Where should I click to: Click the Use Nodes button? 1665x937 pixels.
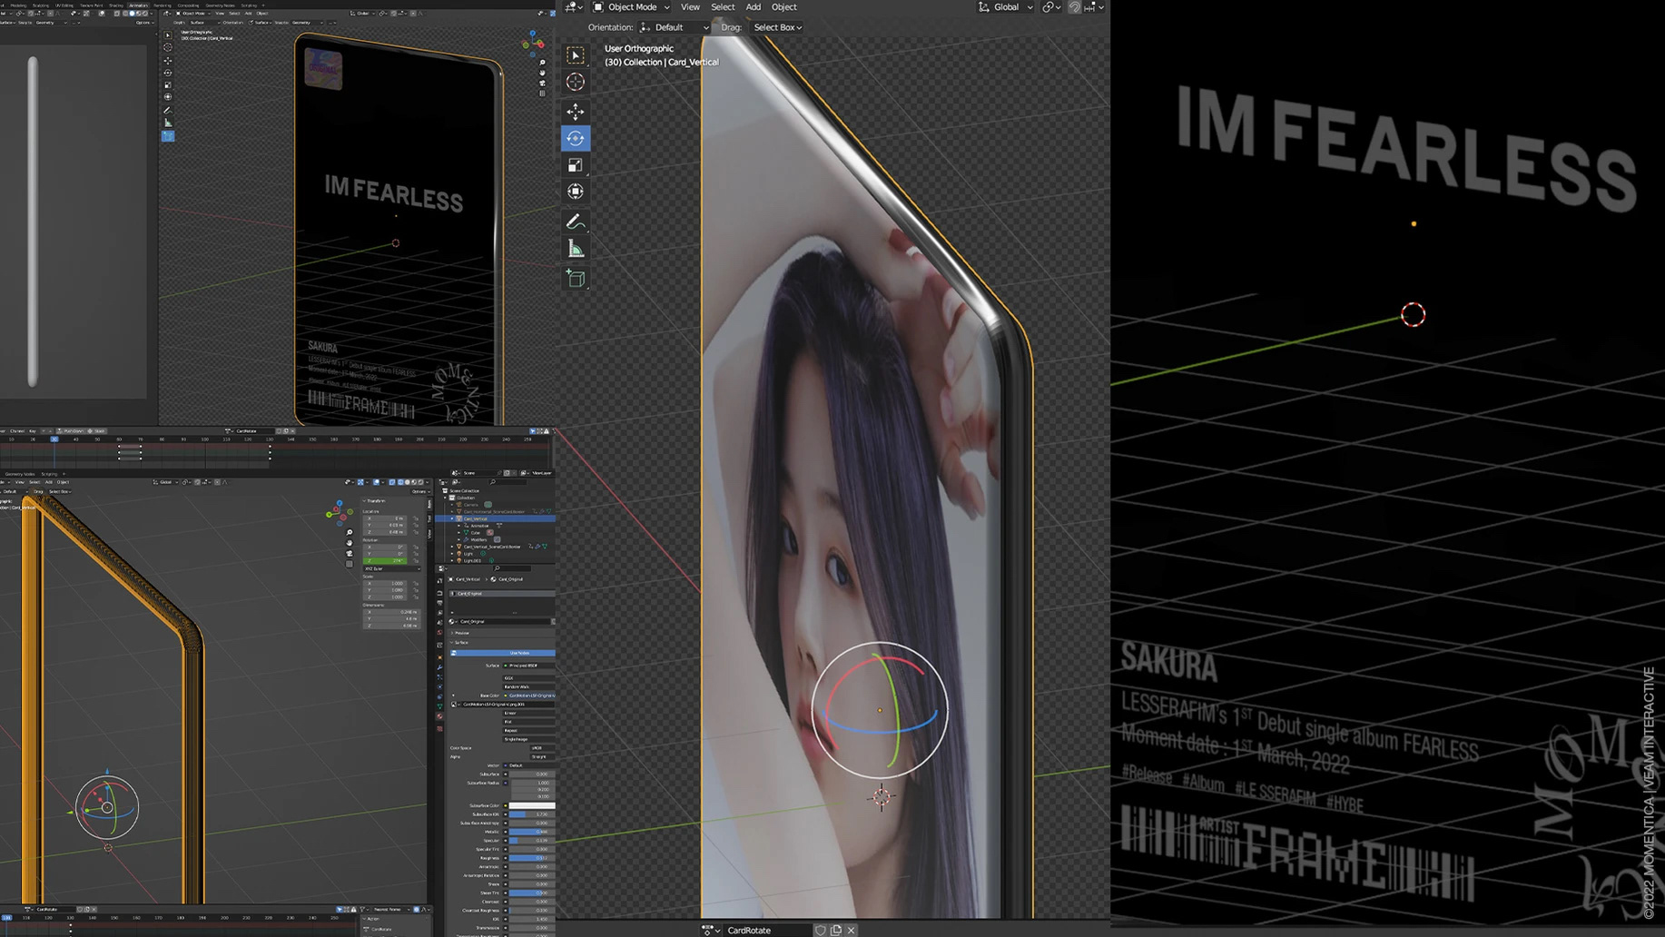(x=503, y=653)
